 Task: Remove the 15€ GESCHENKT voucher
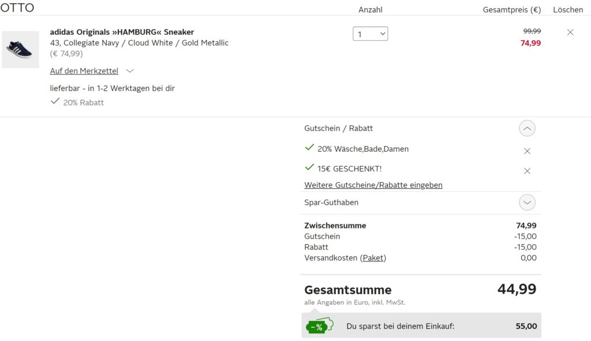click(527, 171)
